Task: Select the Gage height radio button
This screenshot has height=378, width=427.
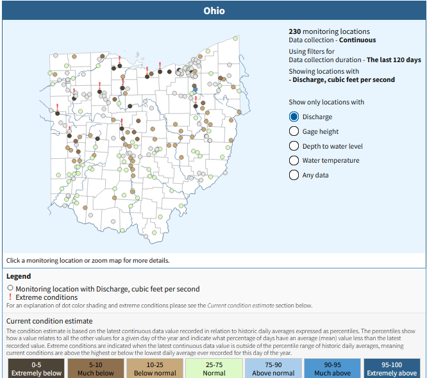Action: 294,131
